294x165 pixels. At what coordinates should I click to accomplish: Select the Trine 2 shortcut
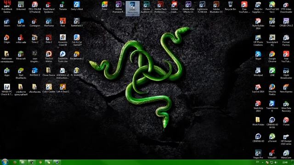pos(35,39)
